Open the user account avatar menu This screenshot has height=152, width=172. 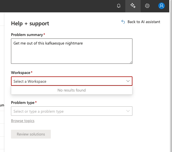pos(162,6)
